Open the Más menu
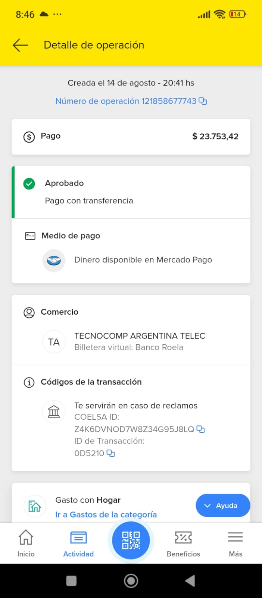The image size is (262, 598). pyautogui.click(x=236, y=543)
